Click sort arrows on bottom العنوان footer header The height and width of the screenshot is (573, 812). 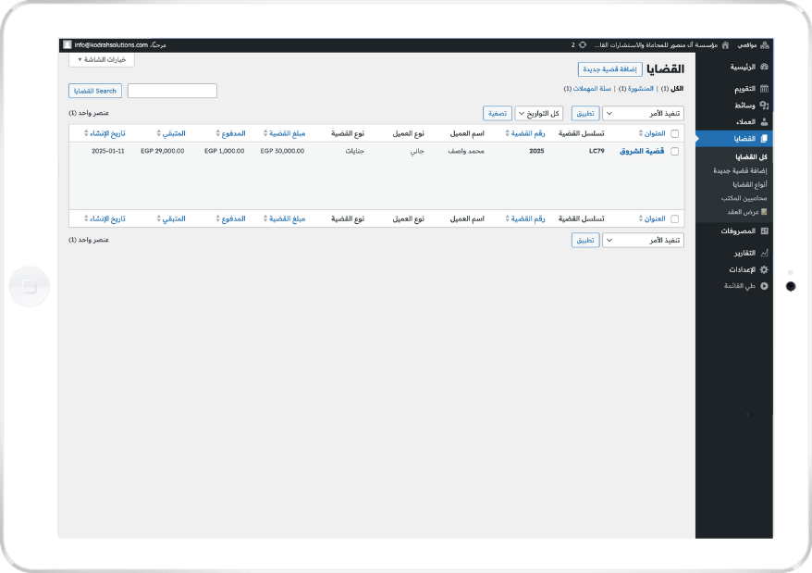click(x=641, y=218)
